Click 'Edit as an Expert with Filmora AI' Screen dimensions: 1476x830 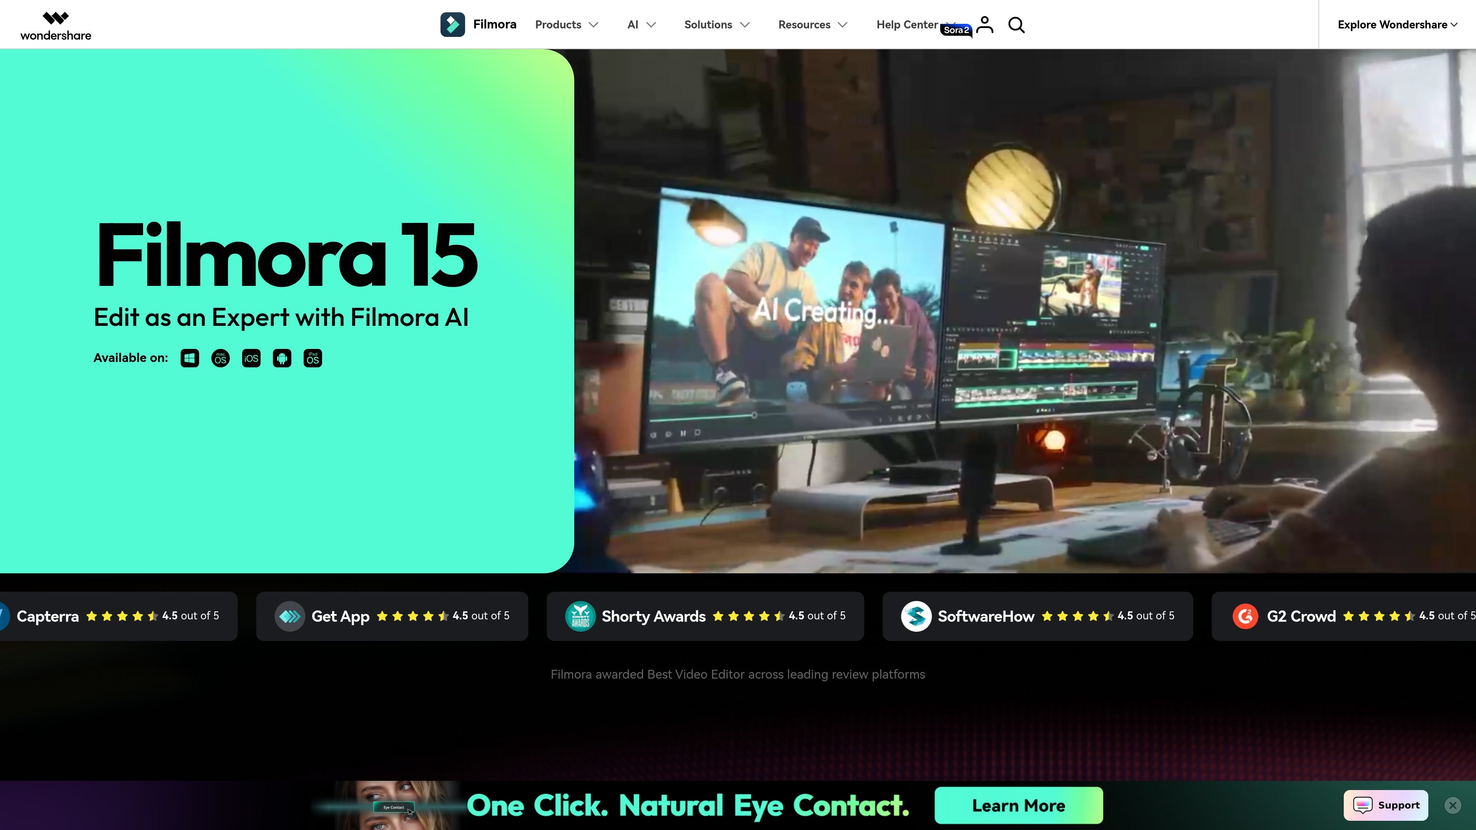pyautogui.click(x=281, y=317)
